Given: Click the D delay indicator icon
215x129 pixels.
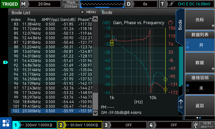Looking at the screenshot, I should click(x=129, y=4).
